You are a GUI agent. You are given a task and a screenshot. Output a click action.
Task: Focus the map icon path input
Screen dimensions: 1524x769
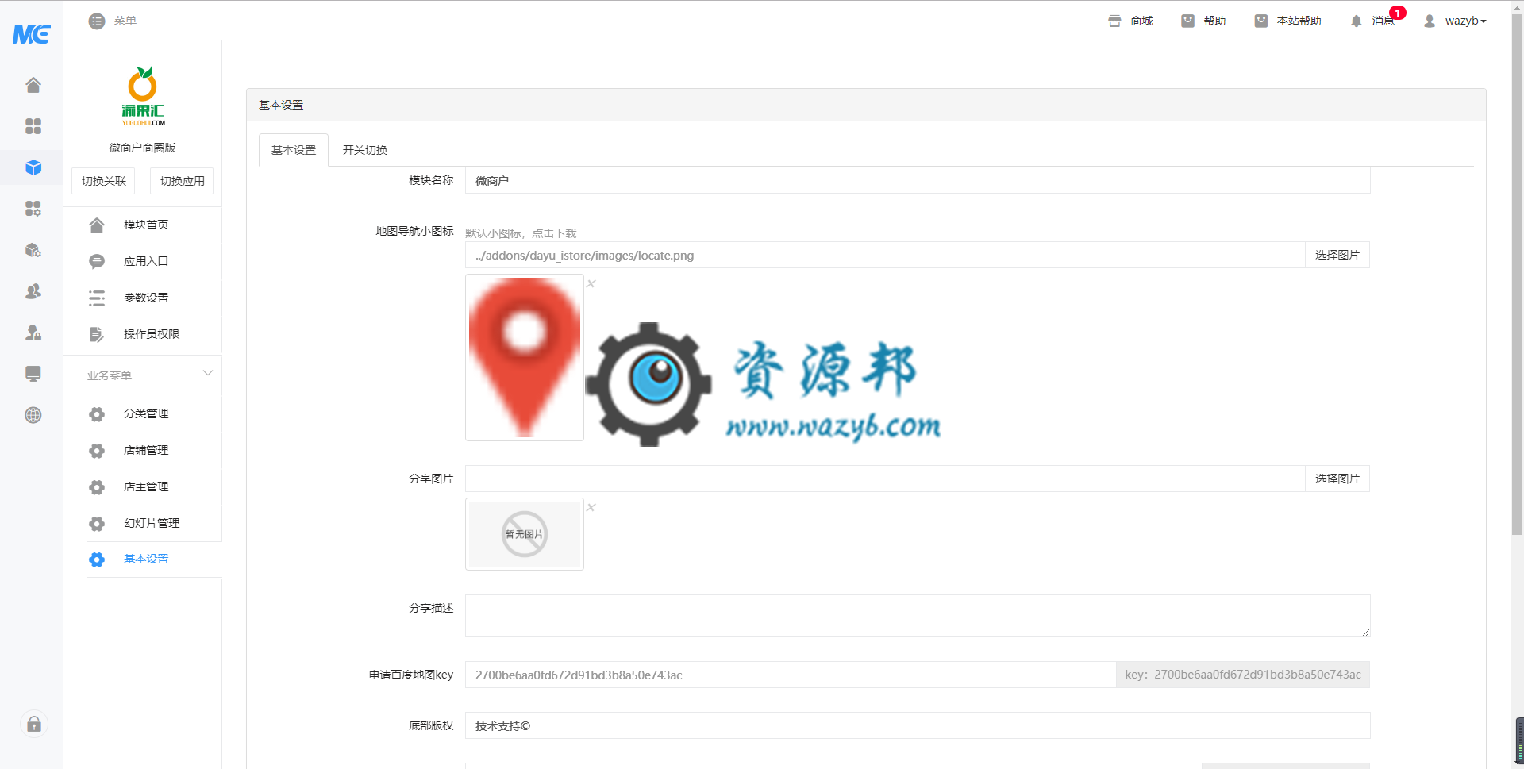[885, 255]
